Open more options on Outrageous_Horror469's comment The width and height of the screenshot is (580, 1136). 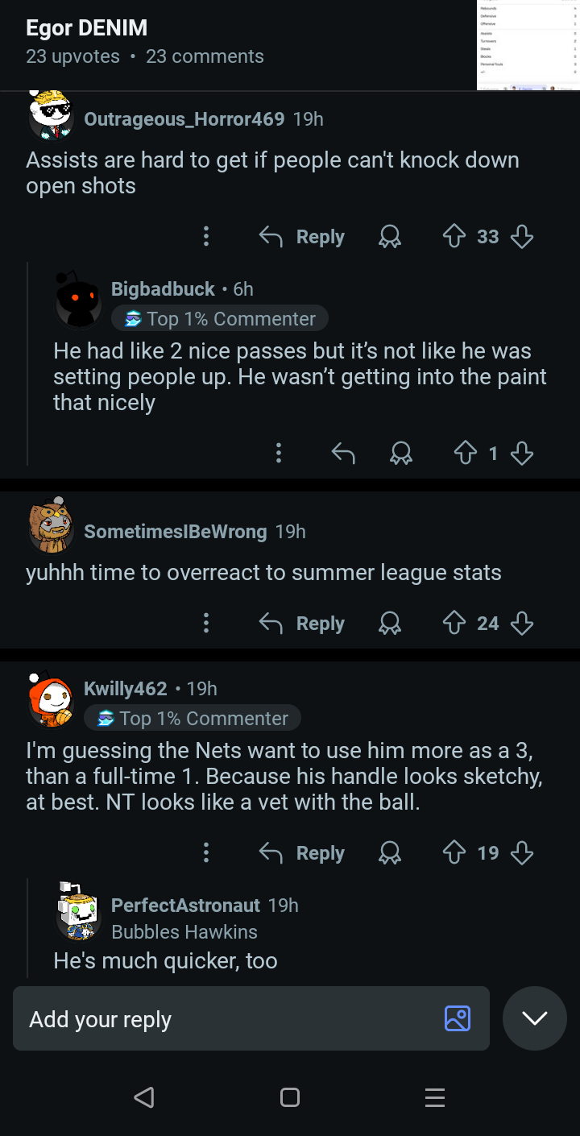[206, 236]
